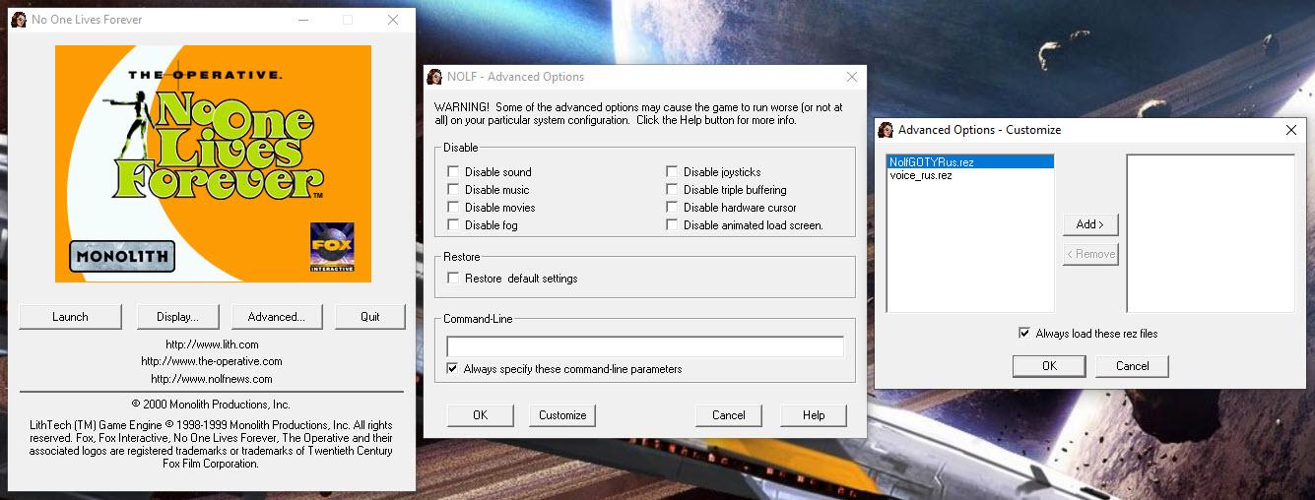Uncheck Always load these rez files
The image size is (1315, 500).
1024,334
